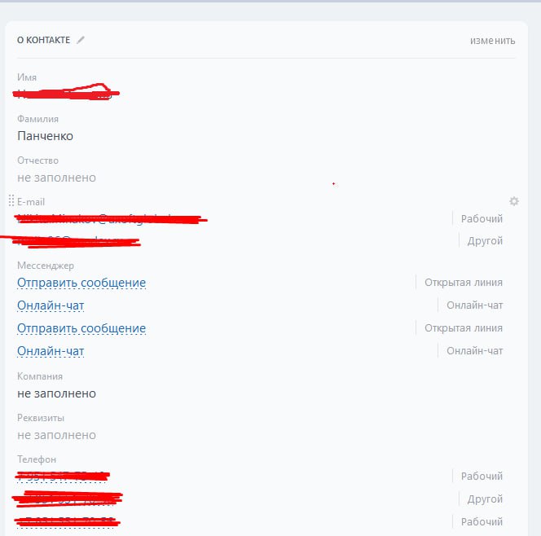The height and width of the screenshot is (536, 541).
Task: Click the first Открытая линия messenger type
Action: tap(464, 283)
